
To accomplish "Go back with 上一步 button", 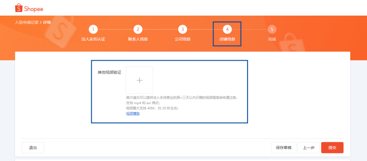I will (x=309, y=148).
